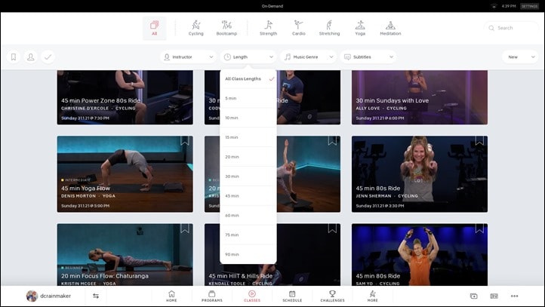Toggle the bookmarked classes filter
The image size is (545, 307).
pyautogui.click(x=14, y=57)
